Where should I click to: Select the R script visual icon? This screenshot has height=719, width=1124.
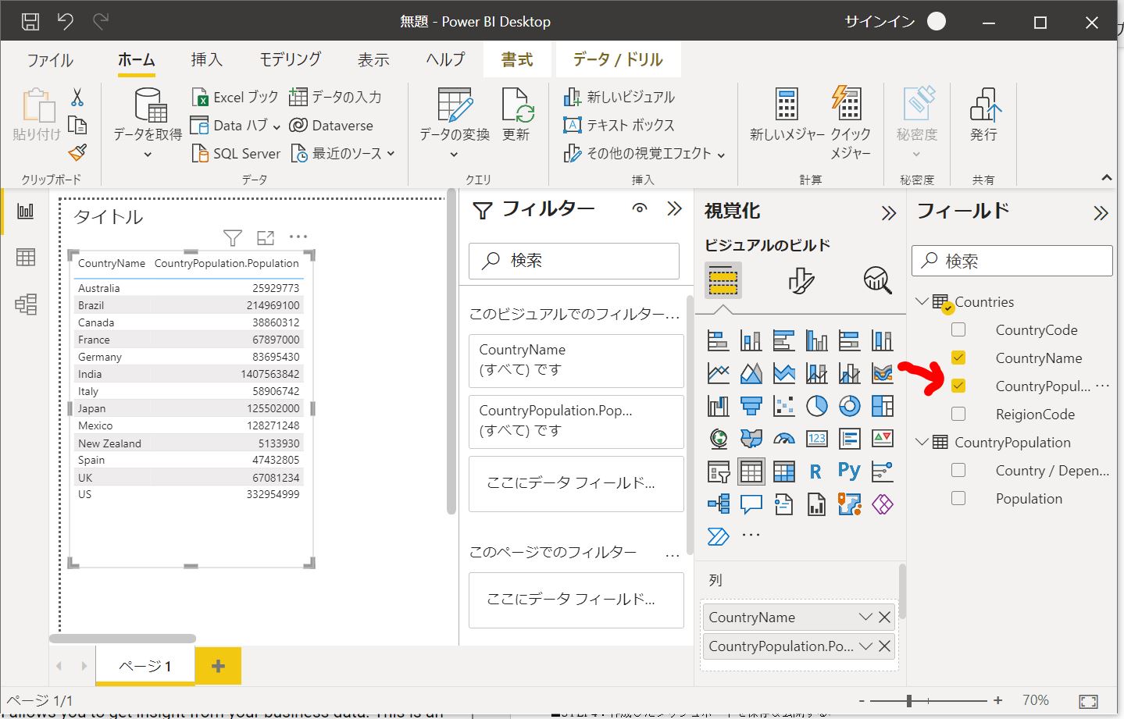point(816,472)
